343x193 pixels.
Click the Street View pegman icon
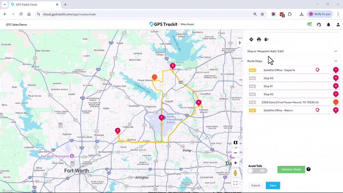235,173
